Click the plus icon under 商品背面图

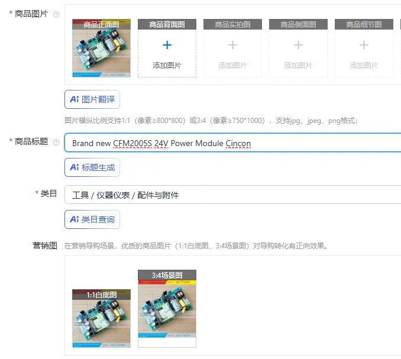point(167,45)
